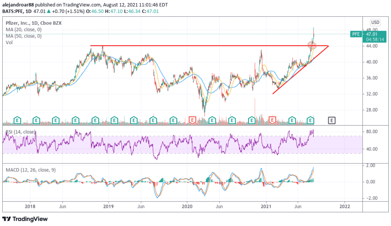Click the 36.00 price axis label
The width and height of the screenshot is (391, 226).
click(372, 78)
